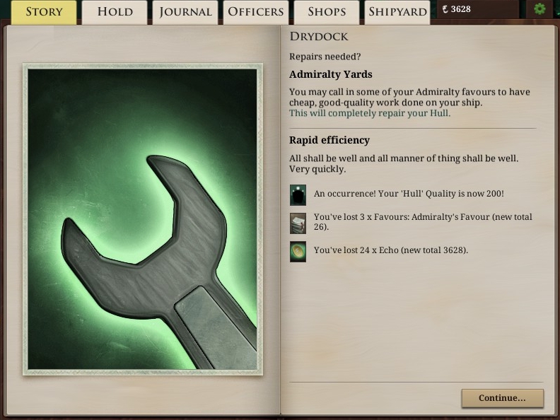This screenshot has height=420, width=560.
Task: Click the Admiralty's Favour papers icon
Action: 298,223
